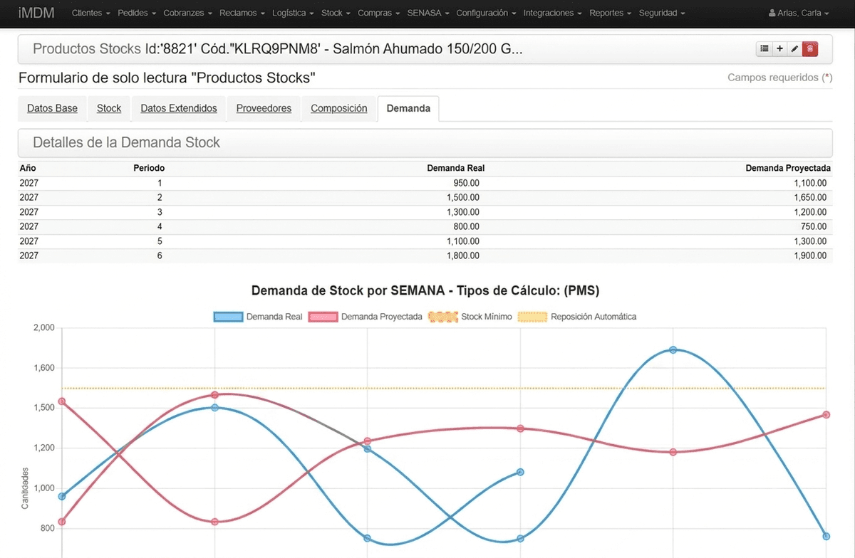This screenshot has width=855, height=558.
Task: Click Demanda Proyectada value 1,650.00
Action: point(810,197)
